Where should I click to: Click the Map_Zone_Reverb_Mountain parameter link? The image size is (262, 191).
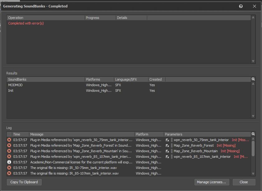(196, 151)
